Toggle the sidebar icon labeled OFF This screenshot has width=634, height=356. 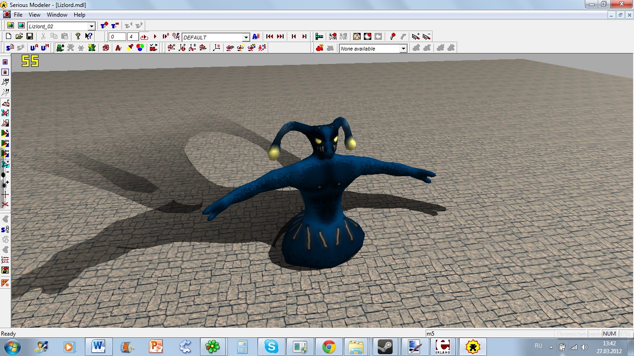click(5, 153)
